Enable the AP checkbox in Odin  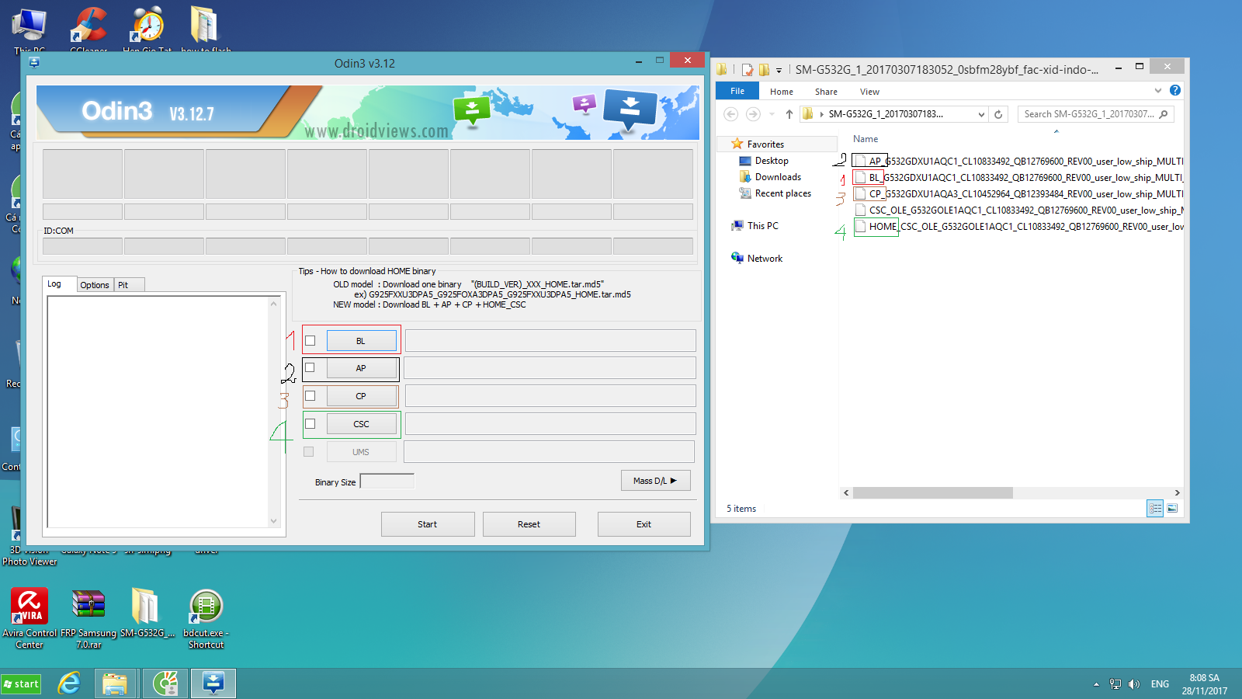coord(309,367)
